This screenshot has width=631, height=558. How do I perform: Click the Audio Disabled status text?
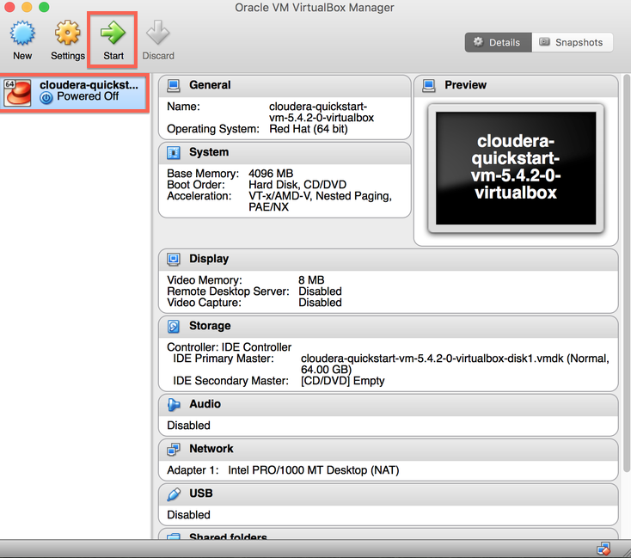click(x=188, y=426)
